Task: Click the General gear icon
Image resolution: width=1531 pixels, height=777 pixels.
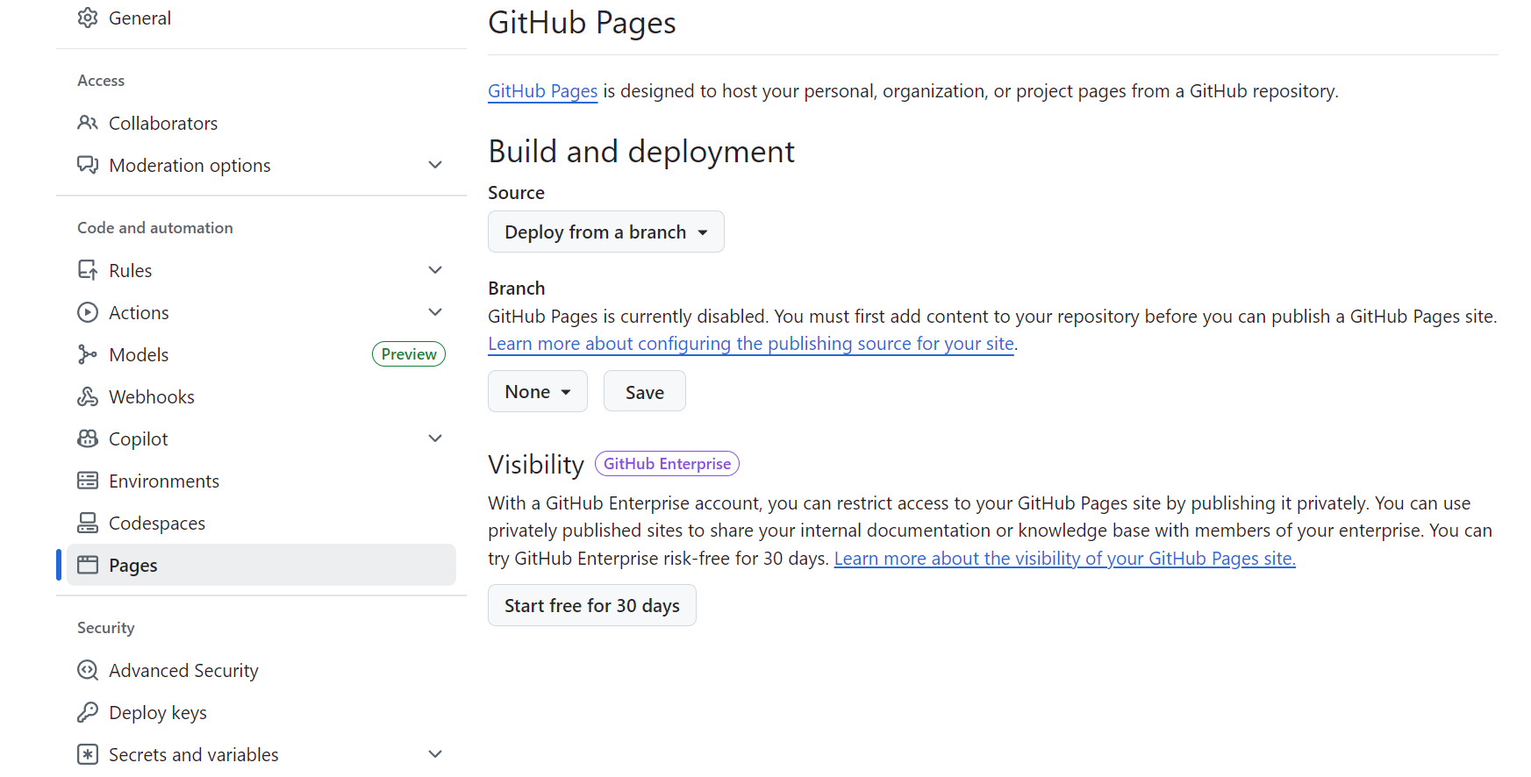Action: (x=88, y=18)
